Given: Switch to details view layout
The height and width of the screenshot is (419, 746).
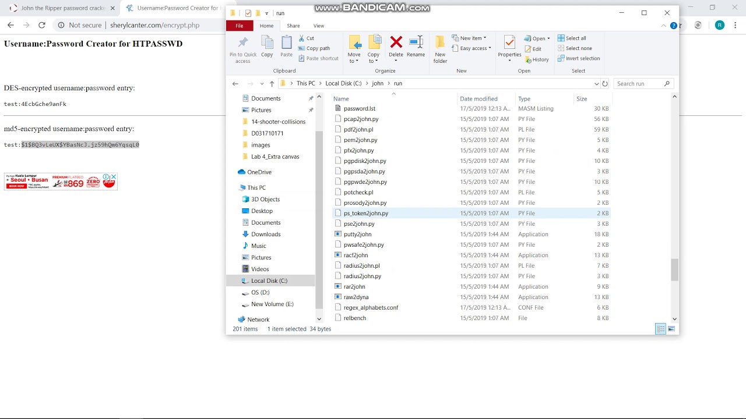Looking at the screenshot, I should pos(661,329).
